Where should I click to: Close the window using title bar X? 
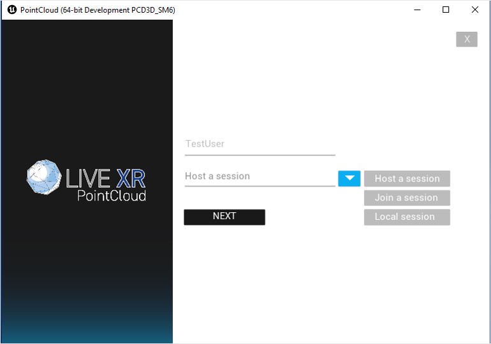pyautogui.click(x=474, y=10)
